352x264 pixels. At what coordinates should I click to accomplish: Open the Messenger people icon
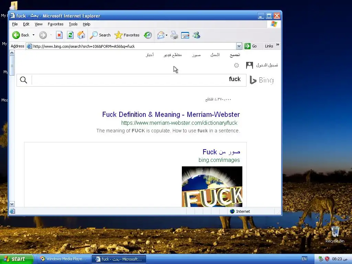196,35
